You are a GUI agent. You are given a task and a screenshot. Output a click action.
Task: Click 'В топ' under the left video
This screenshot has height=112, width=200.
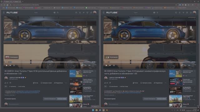coord(36,83)
